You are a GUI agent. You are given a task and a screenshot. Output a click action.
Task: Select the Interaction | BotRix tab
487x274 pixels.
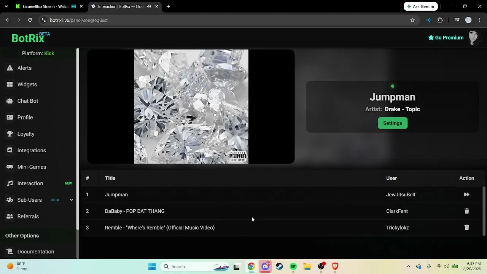click(x=120, y=6)
